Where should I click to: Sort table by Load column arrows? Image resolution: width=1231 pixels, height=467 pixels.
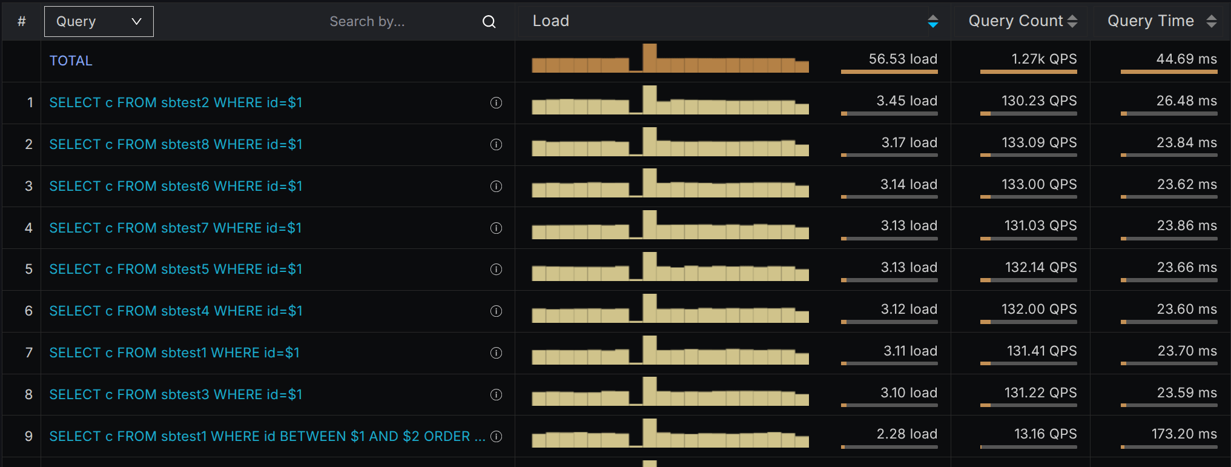tap(932, 22)
